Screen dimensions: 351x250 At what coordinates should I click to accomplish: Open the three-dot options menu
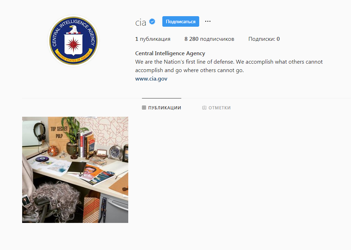pyautogui.click(x=208, y=21)
